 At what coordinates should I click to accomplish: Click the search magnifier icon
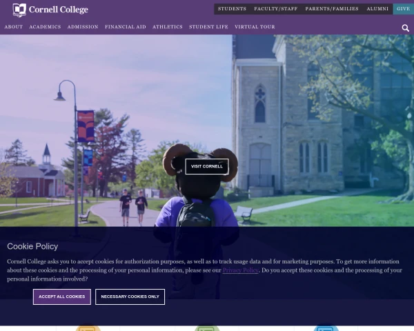click(406, 28)
